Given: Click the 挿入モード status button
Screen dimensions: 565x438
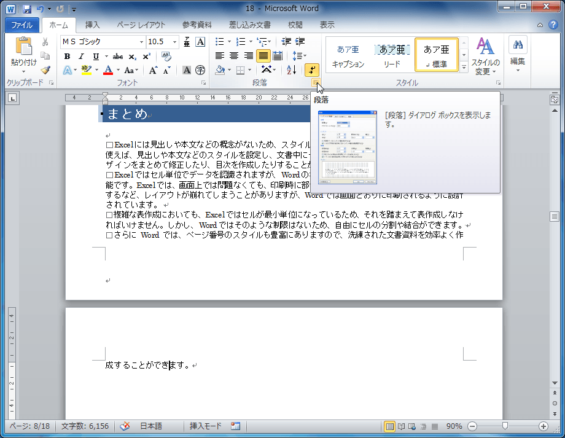Looking at the screenshot, I should 205,426.
